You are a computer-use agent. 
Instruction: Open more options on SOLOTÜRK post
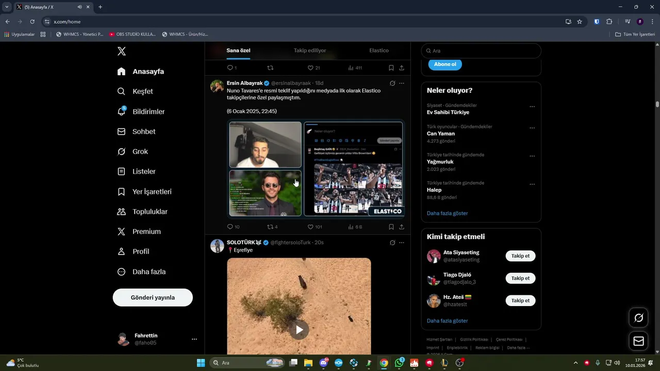click(402, 243)
